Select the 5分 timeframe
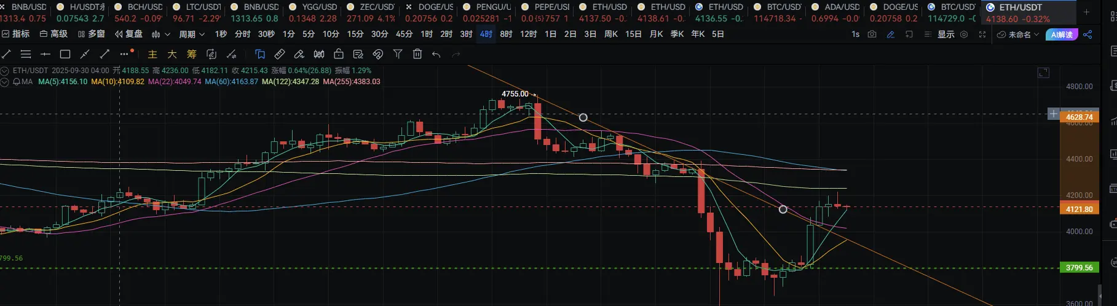The width and height of the screenshot is (1117, 306). pos(309,34)
